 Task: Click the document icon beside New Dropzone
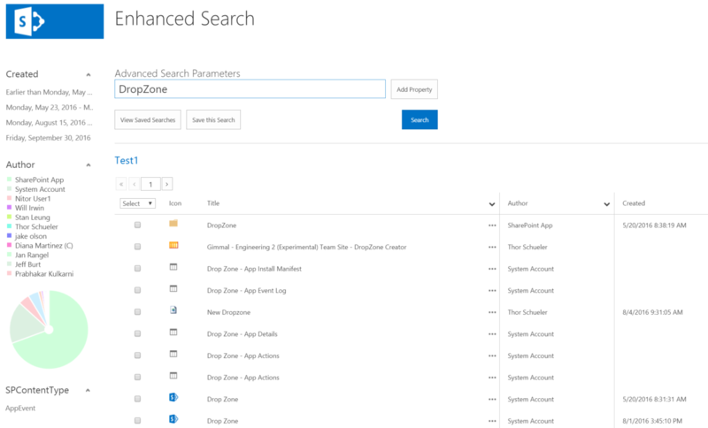(173, 311)
